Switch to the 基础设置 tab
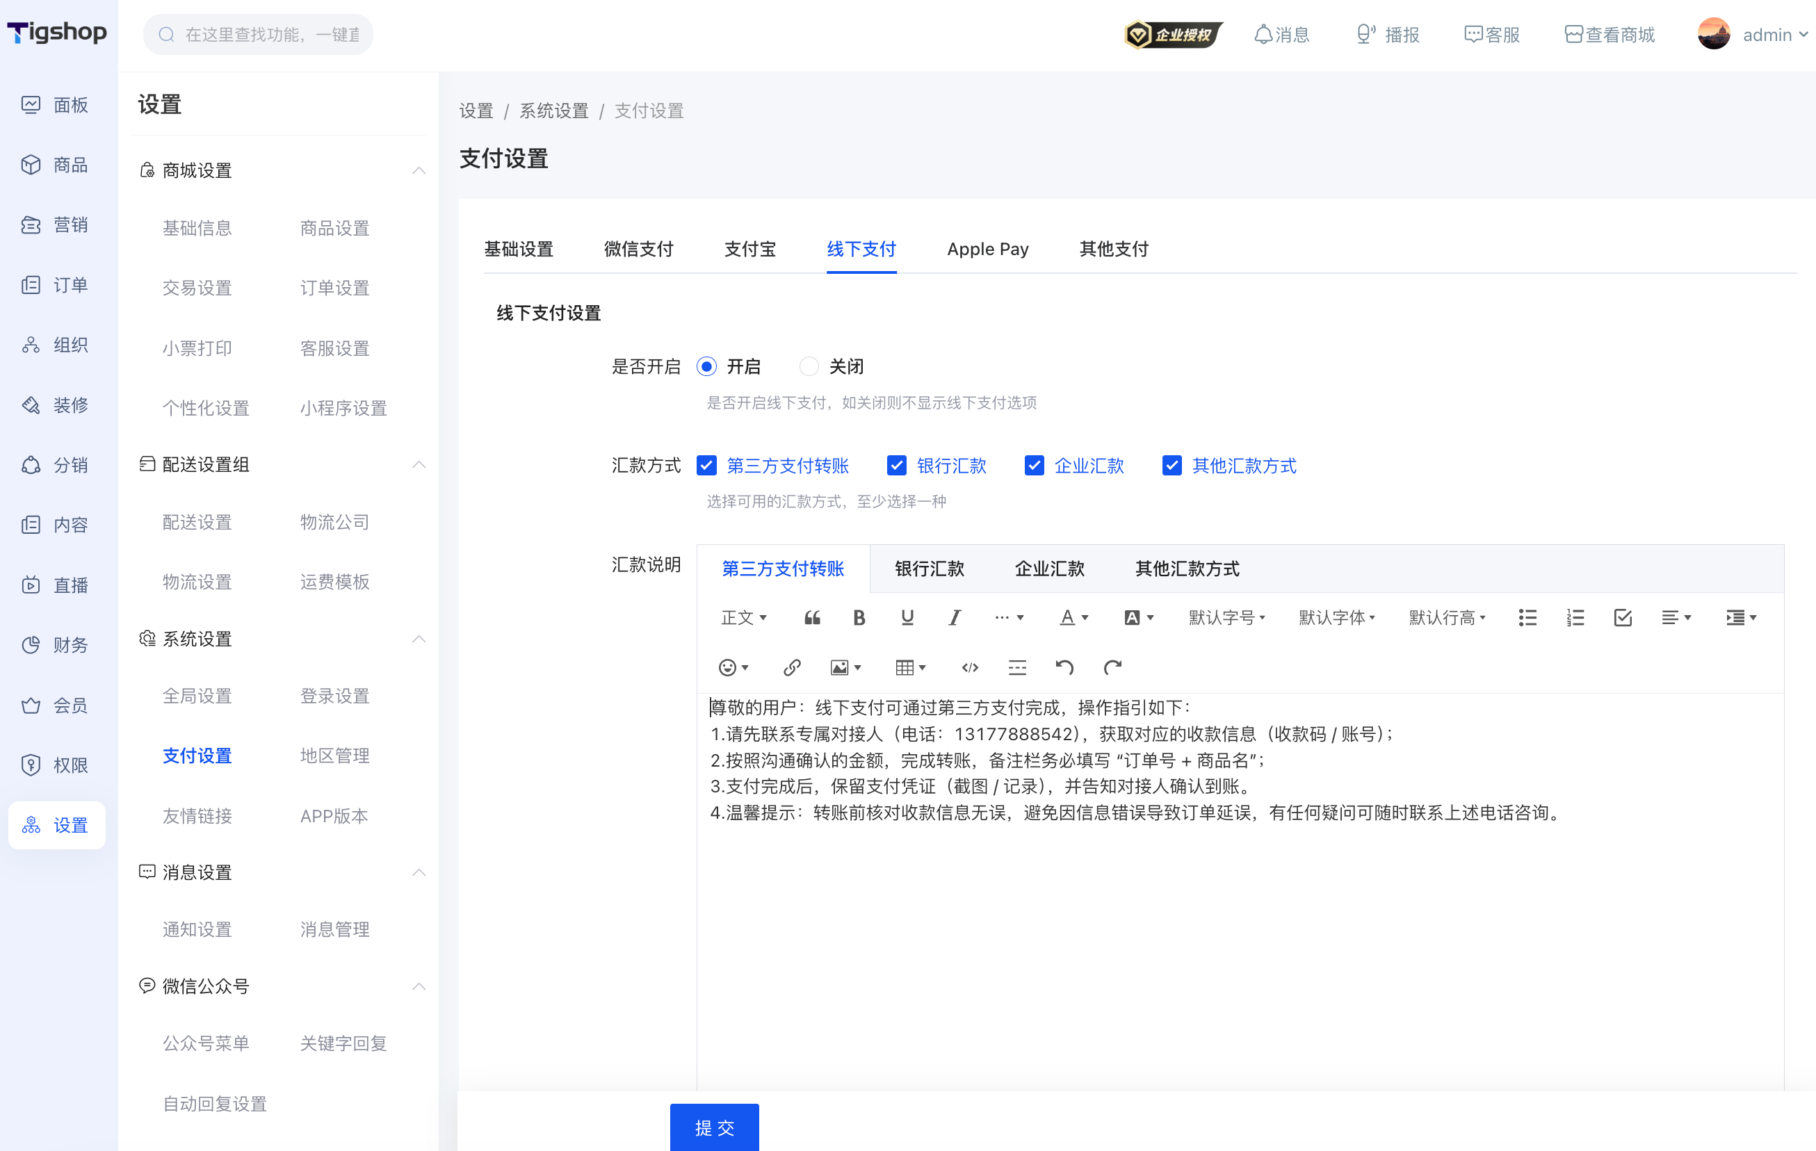Viewport: 1816px width, 1151px height. tap(518, 250)
